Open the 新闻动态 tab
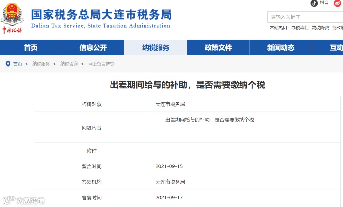343x207 pixels. [280, 48]
